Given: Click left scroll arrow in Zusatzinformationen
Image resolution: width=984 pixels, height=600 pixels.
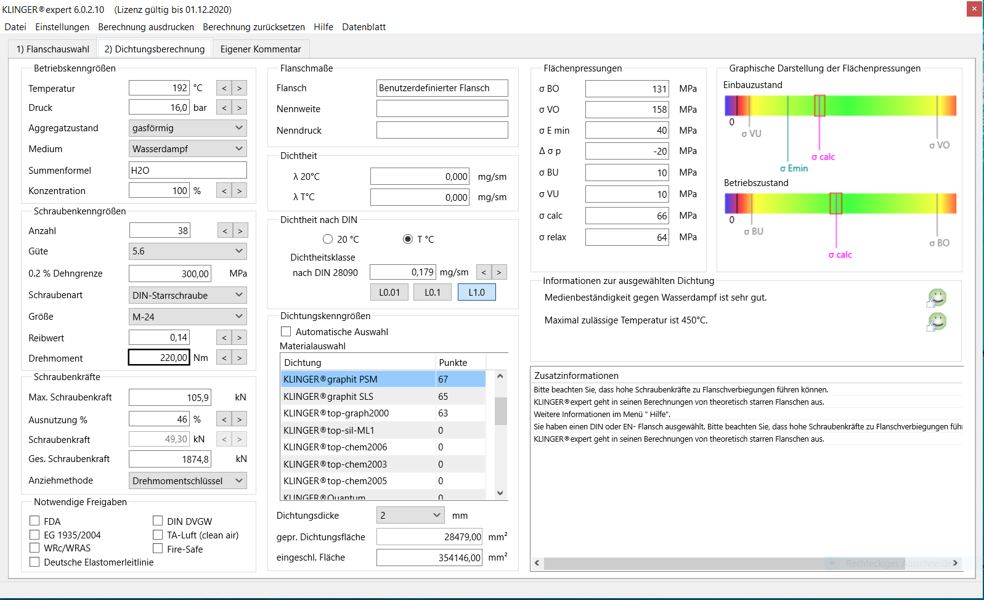Looking at the screenshot, I should (537, 563).
